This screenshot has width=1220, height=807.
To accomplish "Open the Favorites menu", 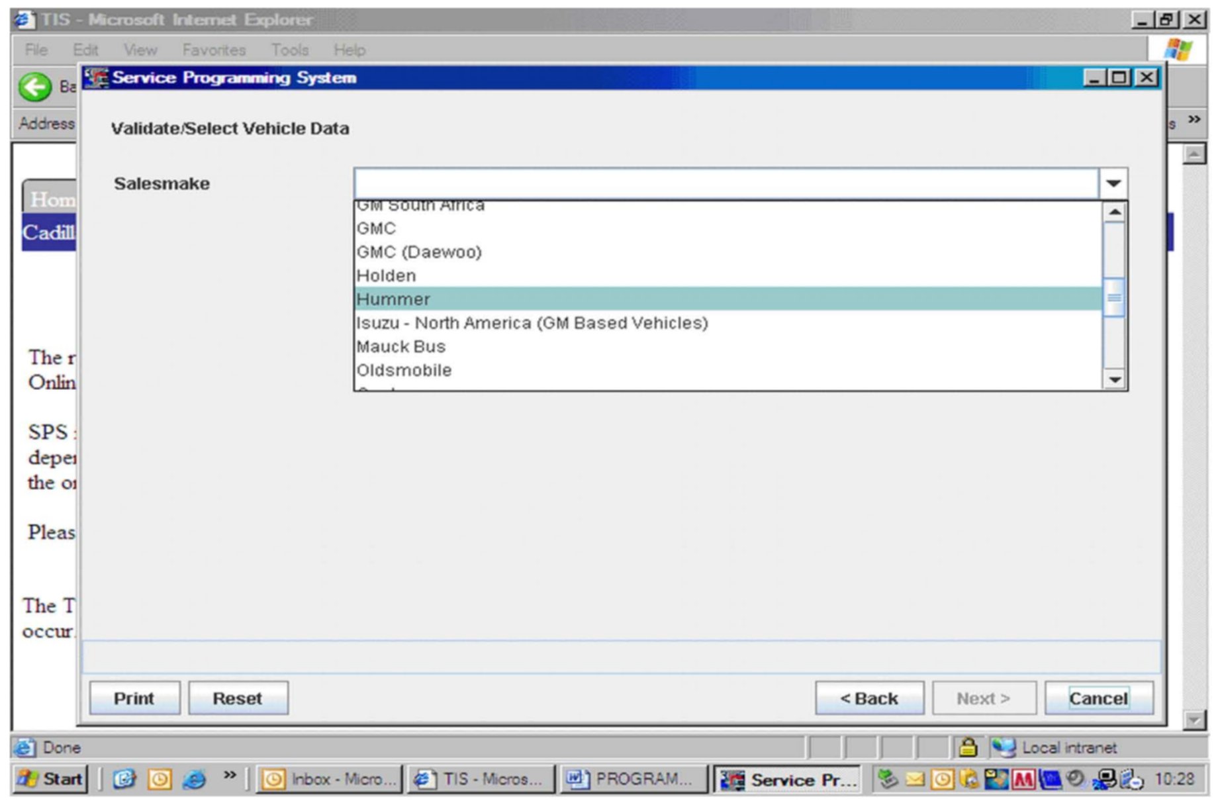I will (213, 50).
